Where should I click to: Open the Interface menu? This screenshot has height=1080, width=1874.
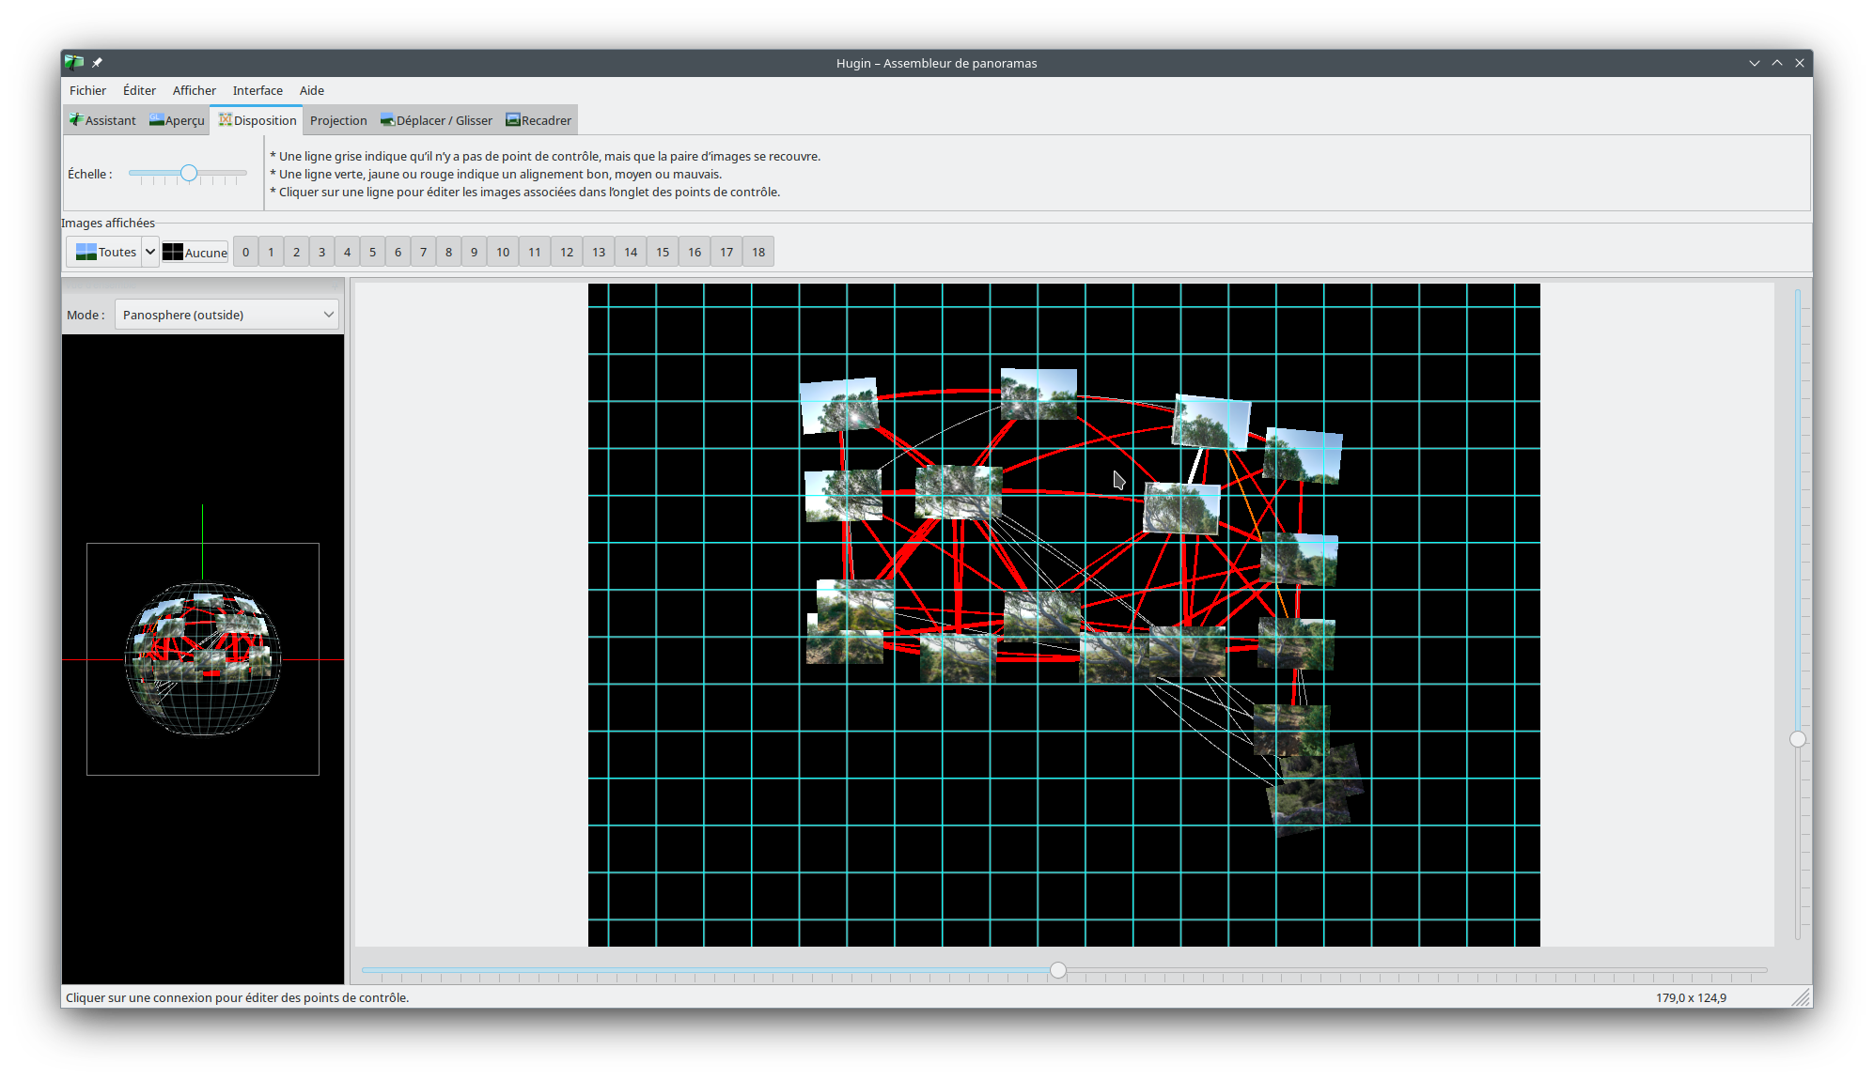[x=258, y=90]
